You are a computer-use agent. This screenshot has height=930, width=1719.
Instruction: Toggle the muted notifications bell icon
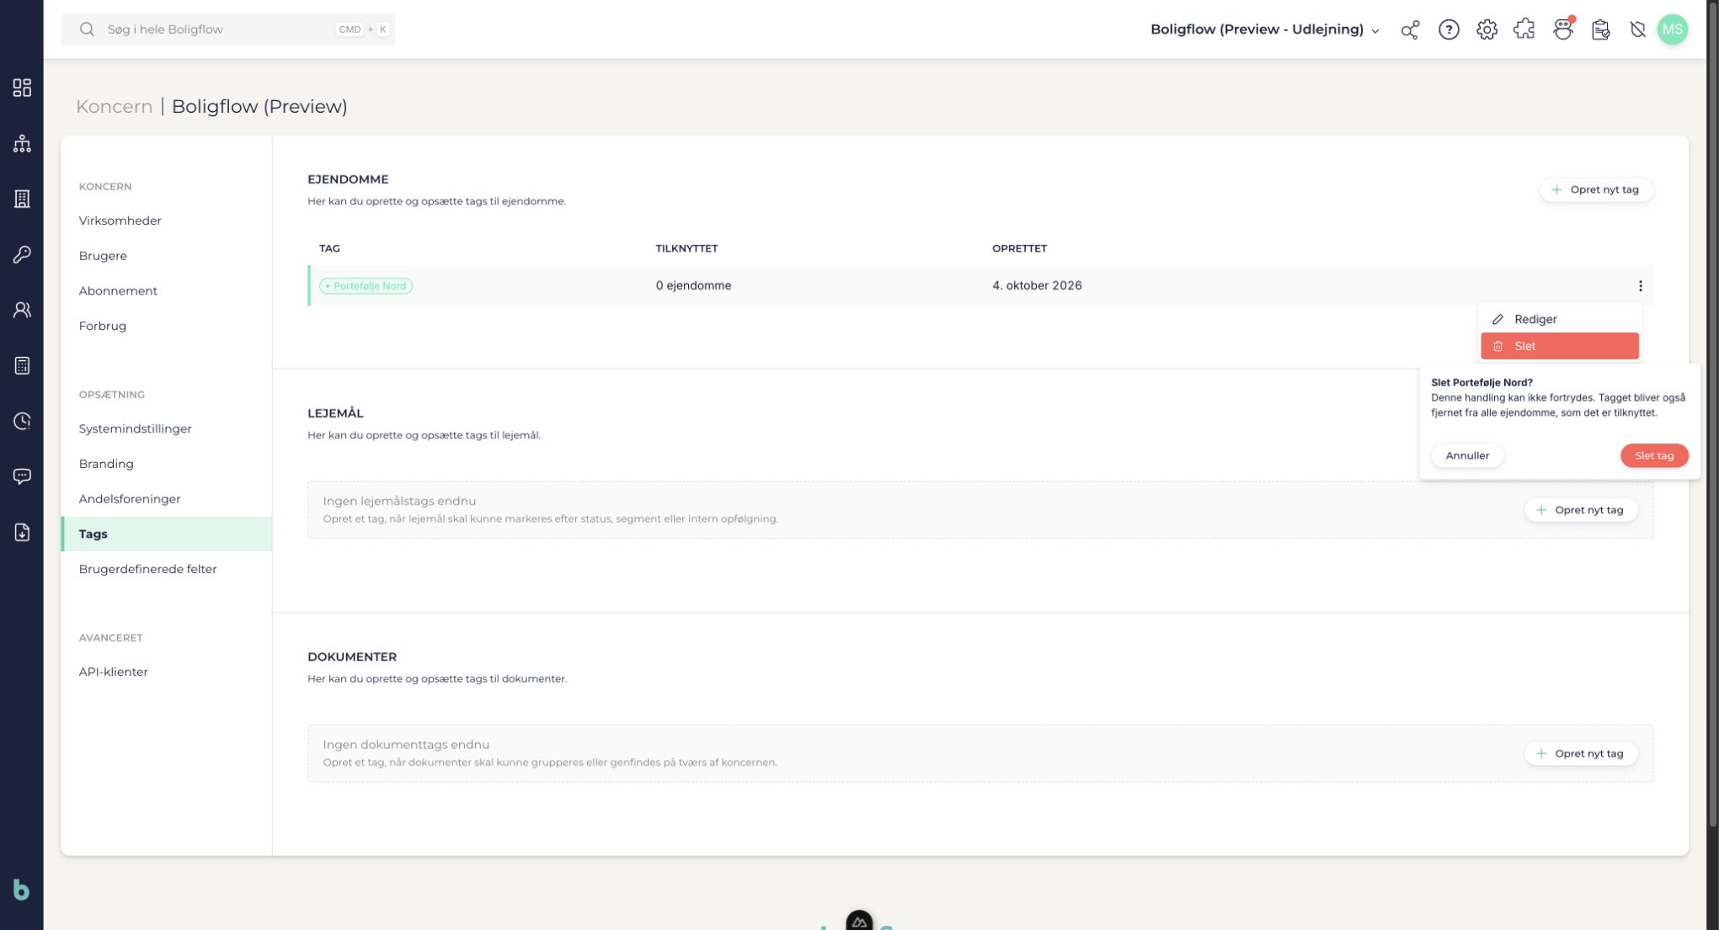tap(1637, 29)
